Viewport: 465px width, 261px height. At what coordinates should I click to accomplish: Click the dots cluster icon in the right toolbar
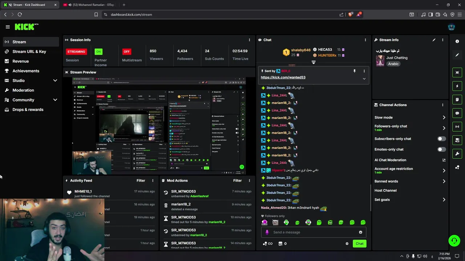pos(457,167)
